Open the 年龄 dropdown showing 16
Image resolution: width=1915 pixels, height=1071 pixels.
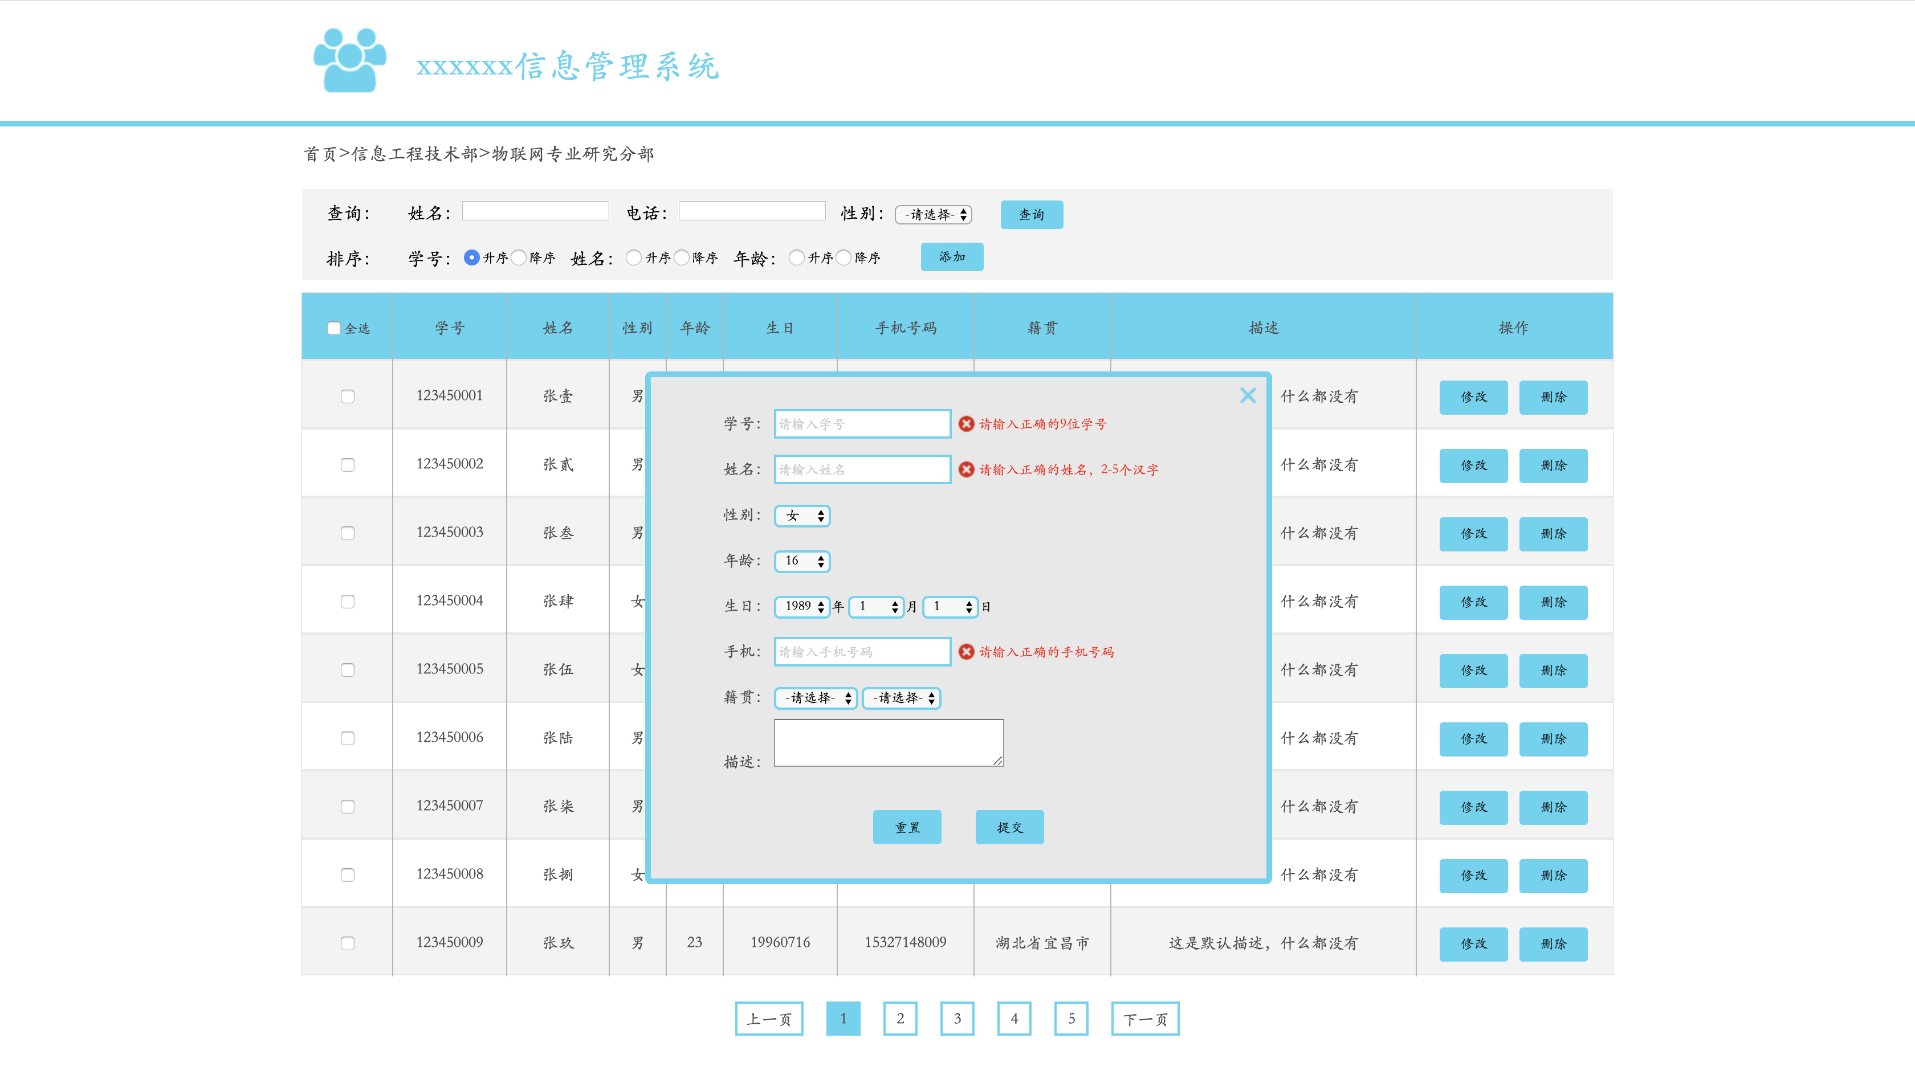802,561
